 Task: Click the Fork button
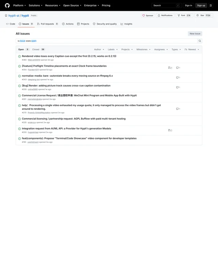[x=184, y=15]
